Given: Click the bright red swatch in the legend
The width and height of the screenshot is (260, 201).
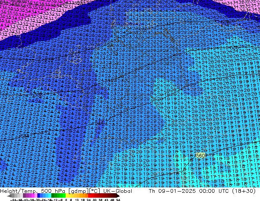Looking at the screenshot, I should pyautogui.click(x=89, y=196).
